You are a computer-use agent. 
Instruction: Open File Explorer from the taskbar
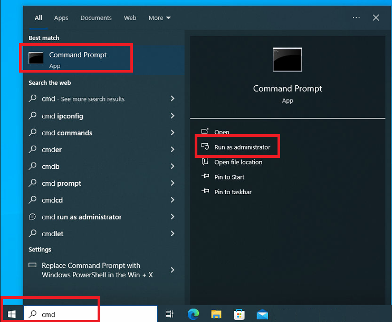pos(217,314)
